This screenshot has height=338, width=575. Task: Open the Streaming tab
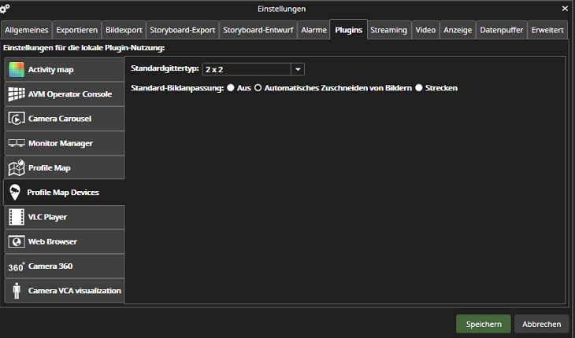[x=388, y=30]
